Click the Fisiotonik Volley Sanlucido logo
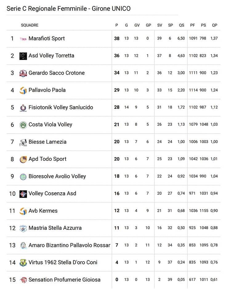The height and width of the screenshot is (296, 227). point(23,108)
